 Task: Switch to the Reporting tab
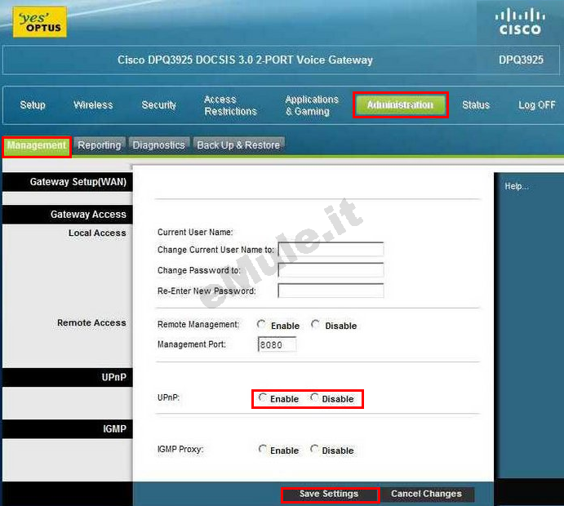pos(100,145)
